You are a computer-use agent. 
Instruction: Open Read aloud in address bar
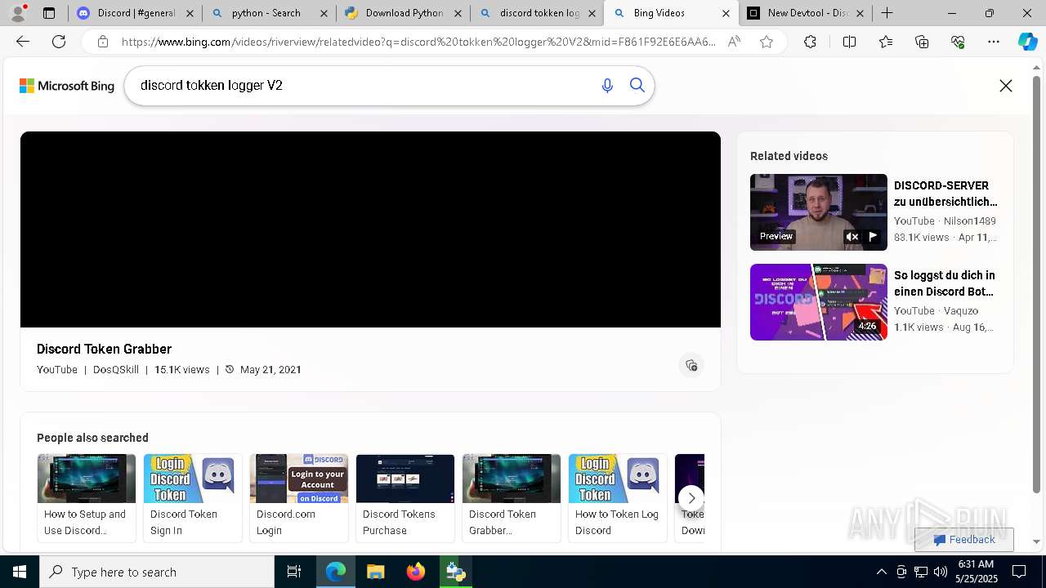734,42
